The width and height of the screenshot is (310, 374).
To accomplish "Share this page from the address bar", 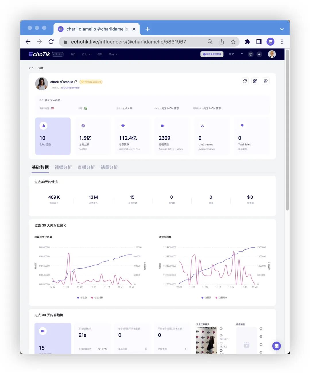I will click(222, 42).
